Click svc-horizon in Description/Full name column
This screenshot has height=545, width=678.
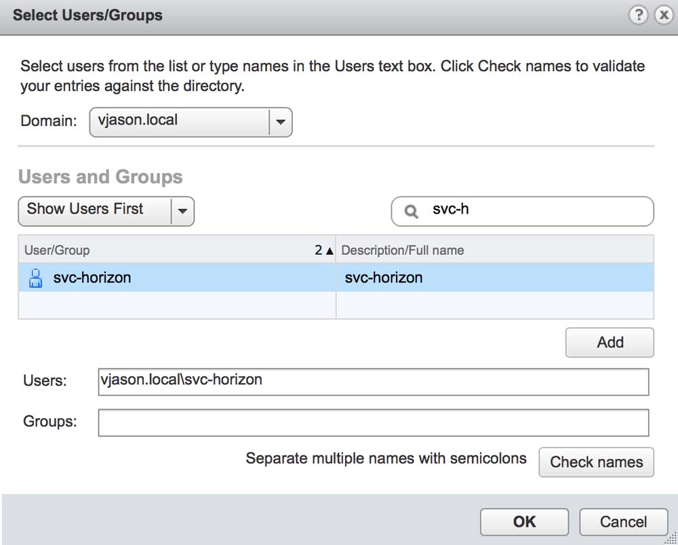383,278
